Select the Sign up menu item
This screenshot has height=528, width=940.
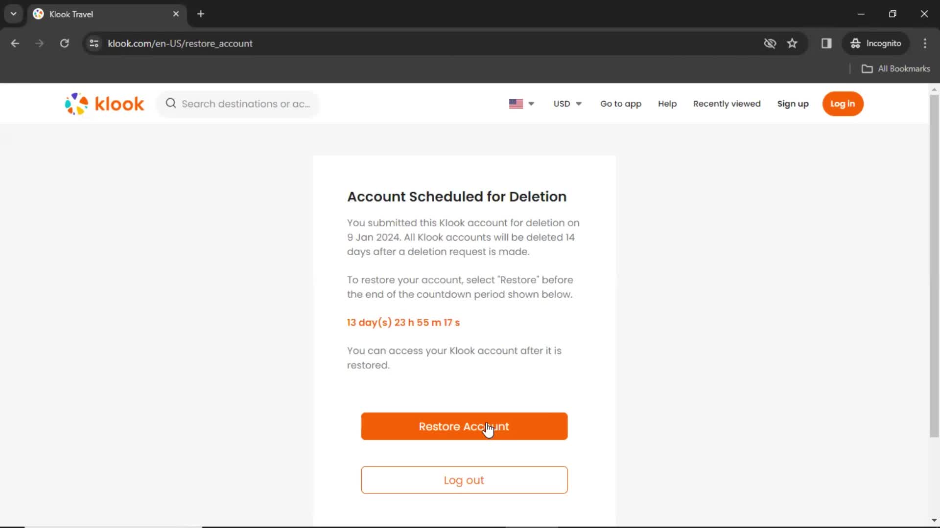click(794, 104)
